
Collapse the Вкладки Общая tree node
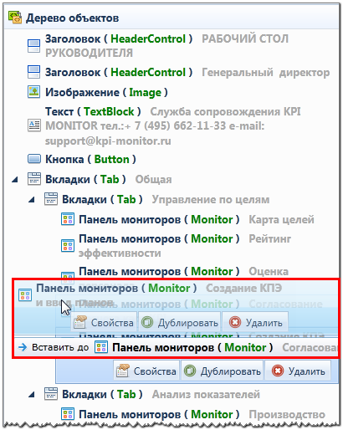point(15,180)
